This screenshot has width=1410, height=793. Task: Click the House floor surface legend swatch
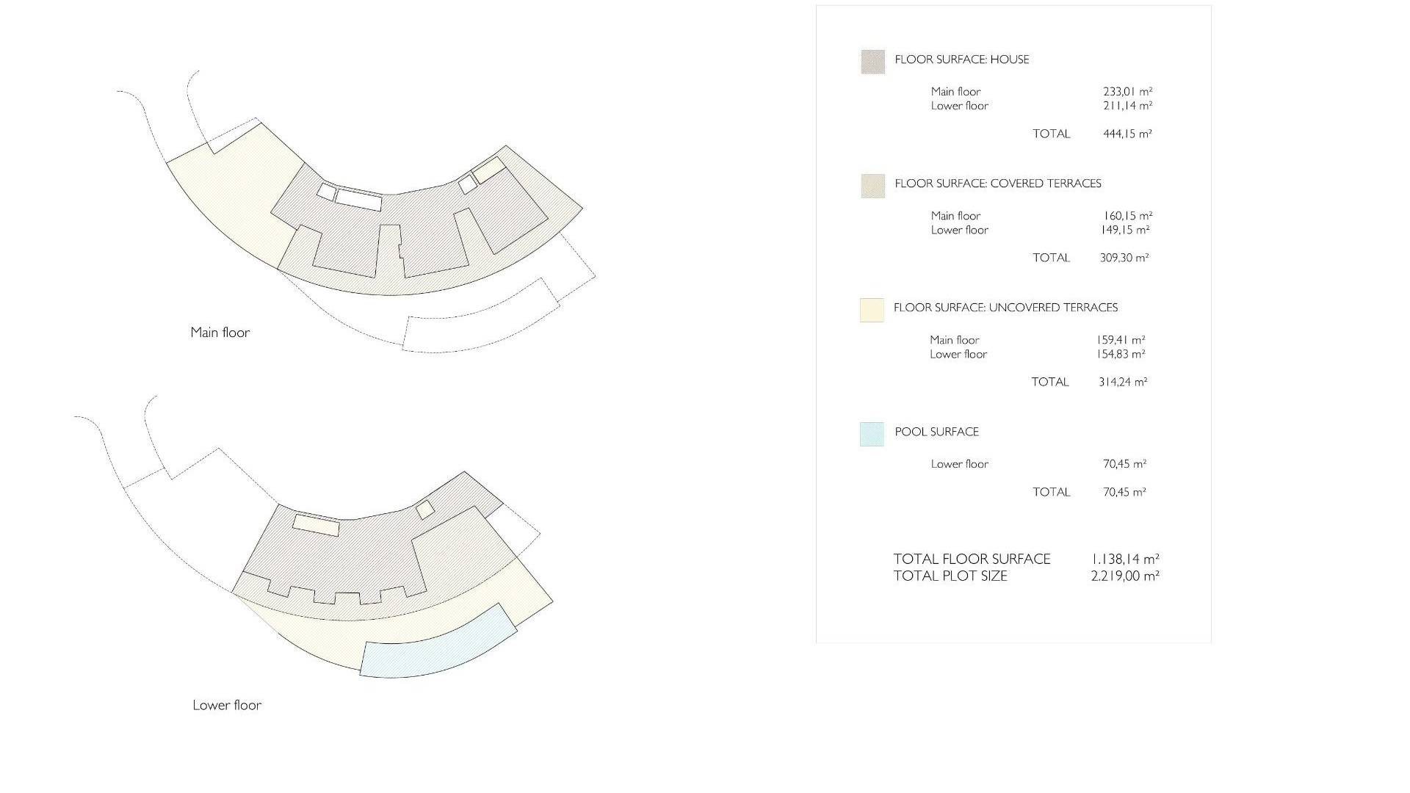(x=872, y=62)
